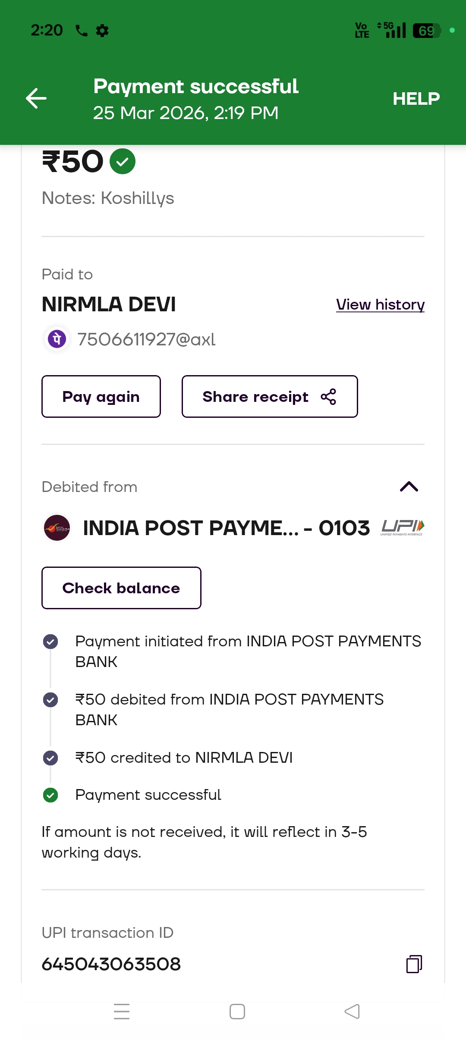Tap the back arrow in header

click(36, 98)
